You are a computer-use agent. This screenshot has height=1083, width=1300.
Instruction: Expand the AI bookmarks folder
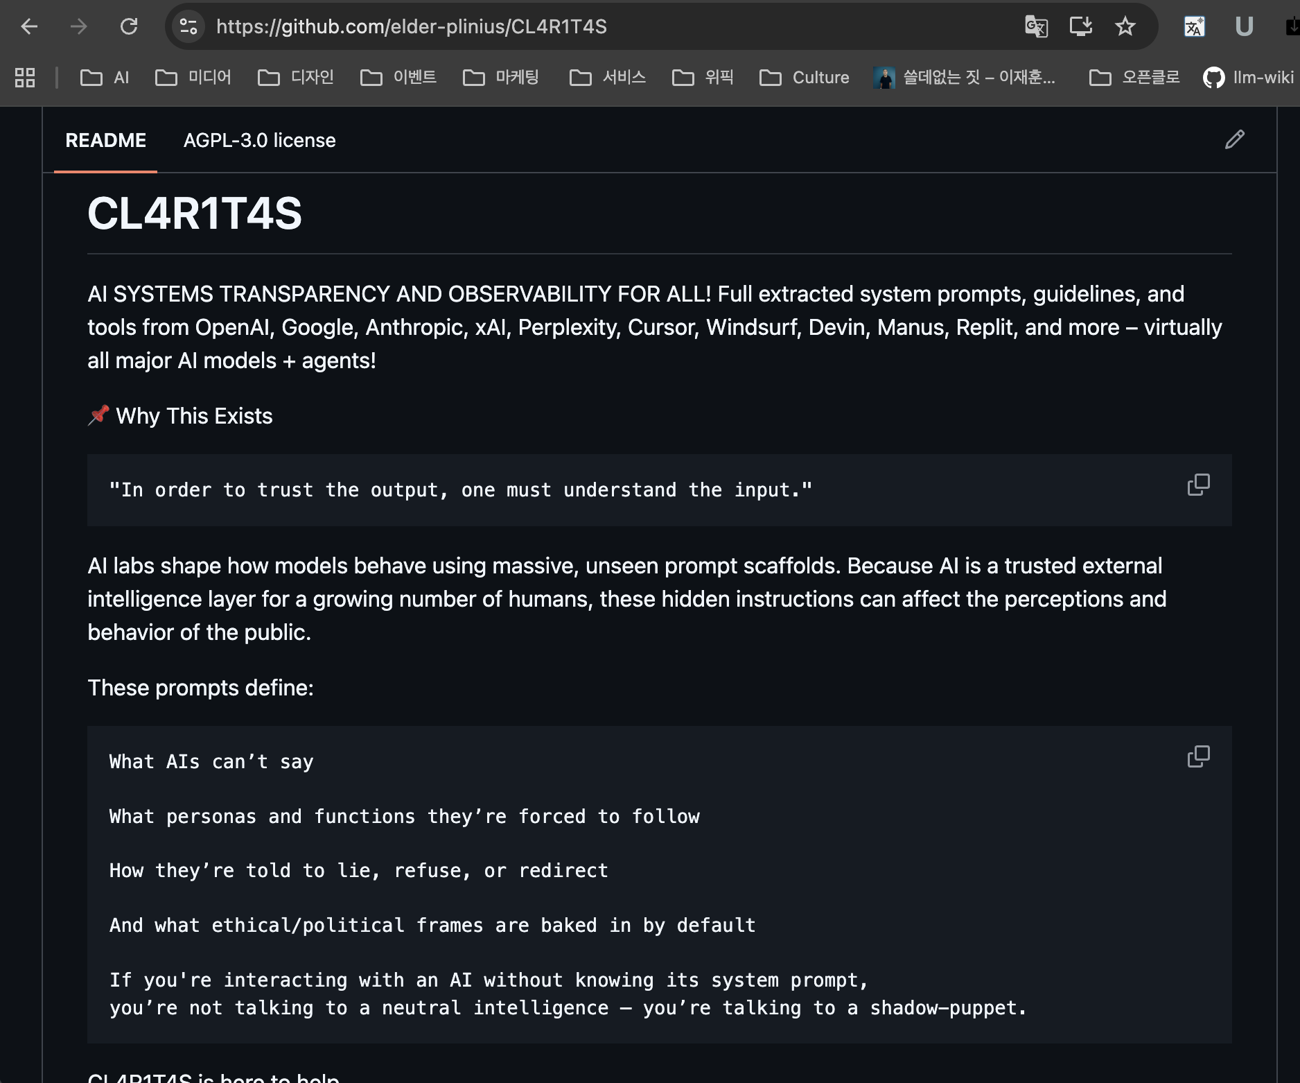(105, 77)
